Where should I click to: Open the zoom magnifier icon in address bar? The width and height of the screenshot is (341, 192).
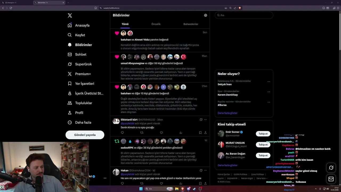tap(230, 8)
